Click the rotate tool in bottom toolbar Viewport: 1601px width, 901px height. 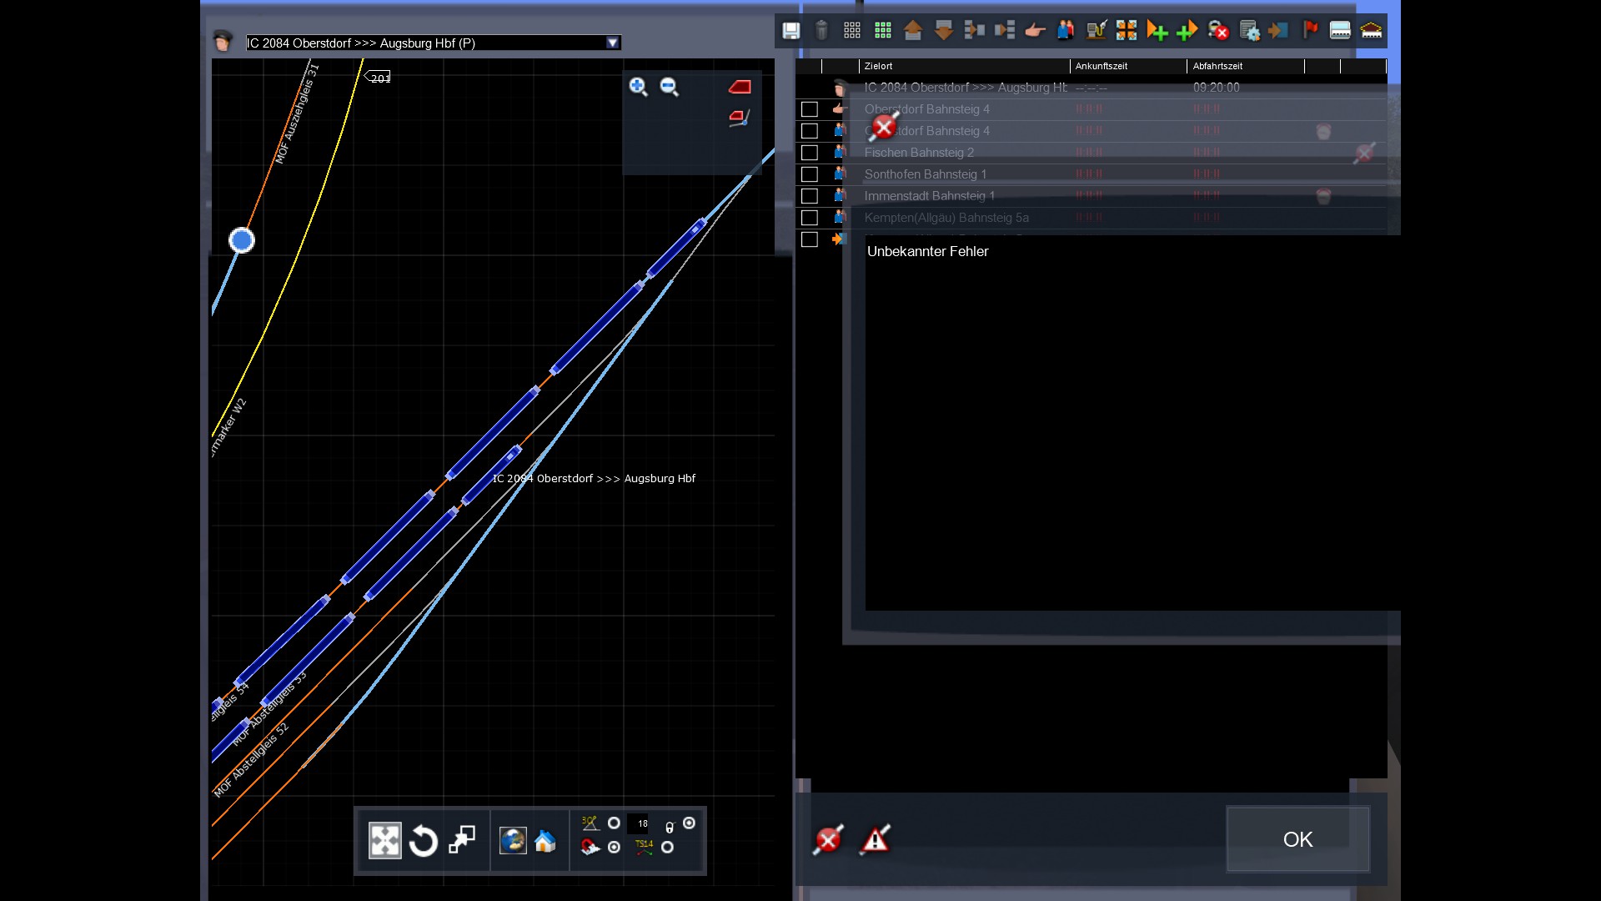[x=424, y=841]
